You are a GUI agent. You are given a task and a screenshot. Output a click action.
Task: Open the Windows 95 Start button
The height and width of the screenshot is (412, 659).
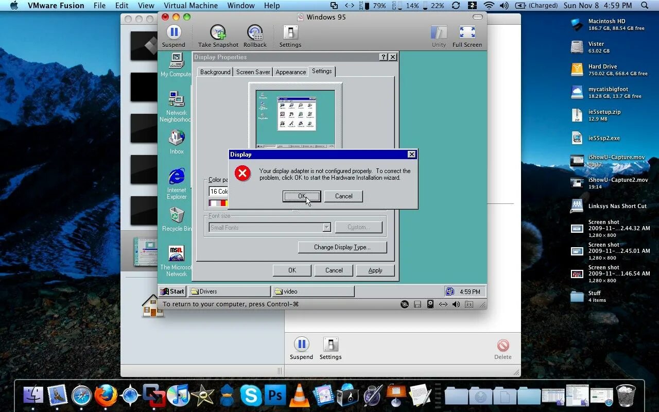point(172,291)
